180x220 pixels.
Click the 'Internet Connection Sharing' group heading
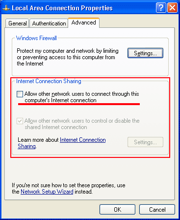click(49, 81)
